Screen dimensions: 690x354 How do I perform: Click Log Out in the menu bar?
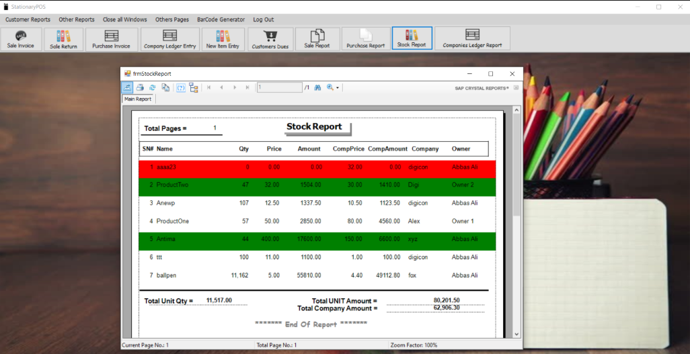coord(264,19)
